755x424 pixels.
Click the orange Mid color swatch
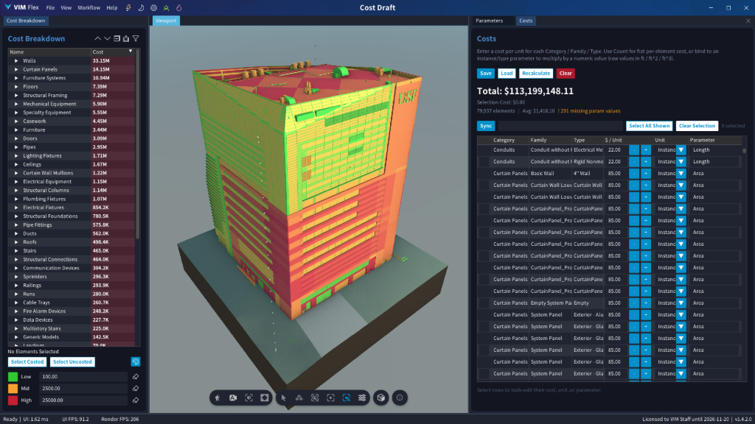pos(13,389)
